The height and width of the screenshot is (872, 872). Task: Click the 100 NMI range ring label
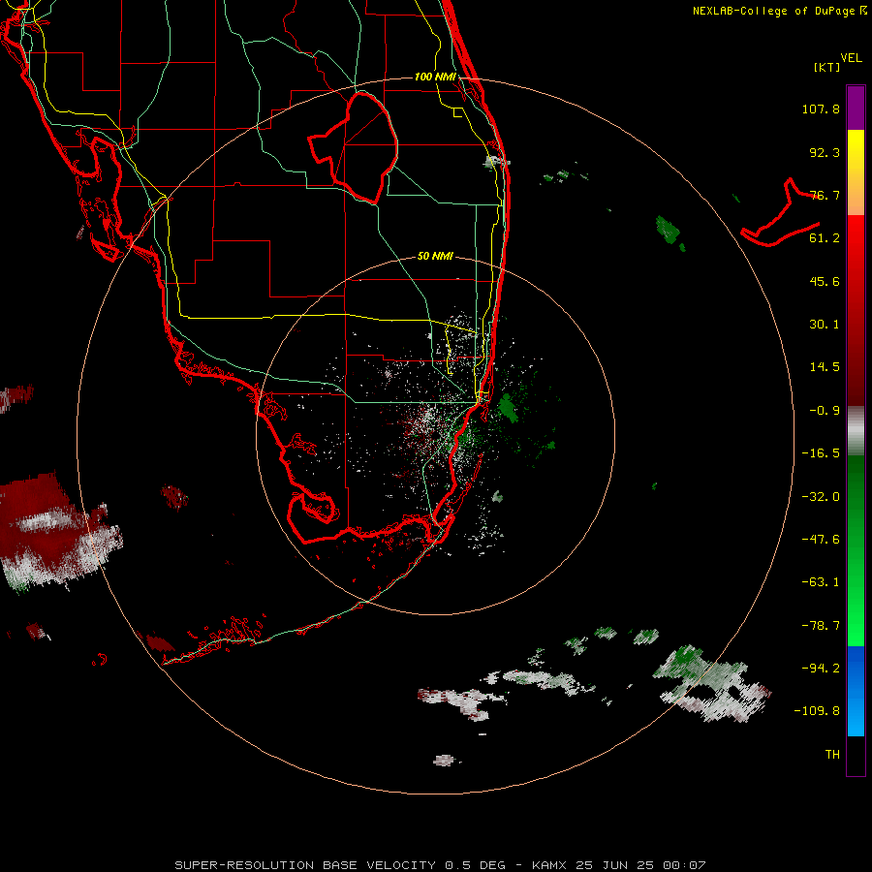tap(435, 77)
